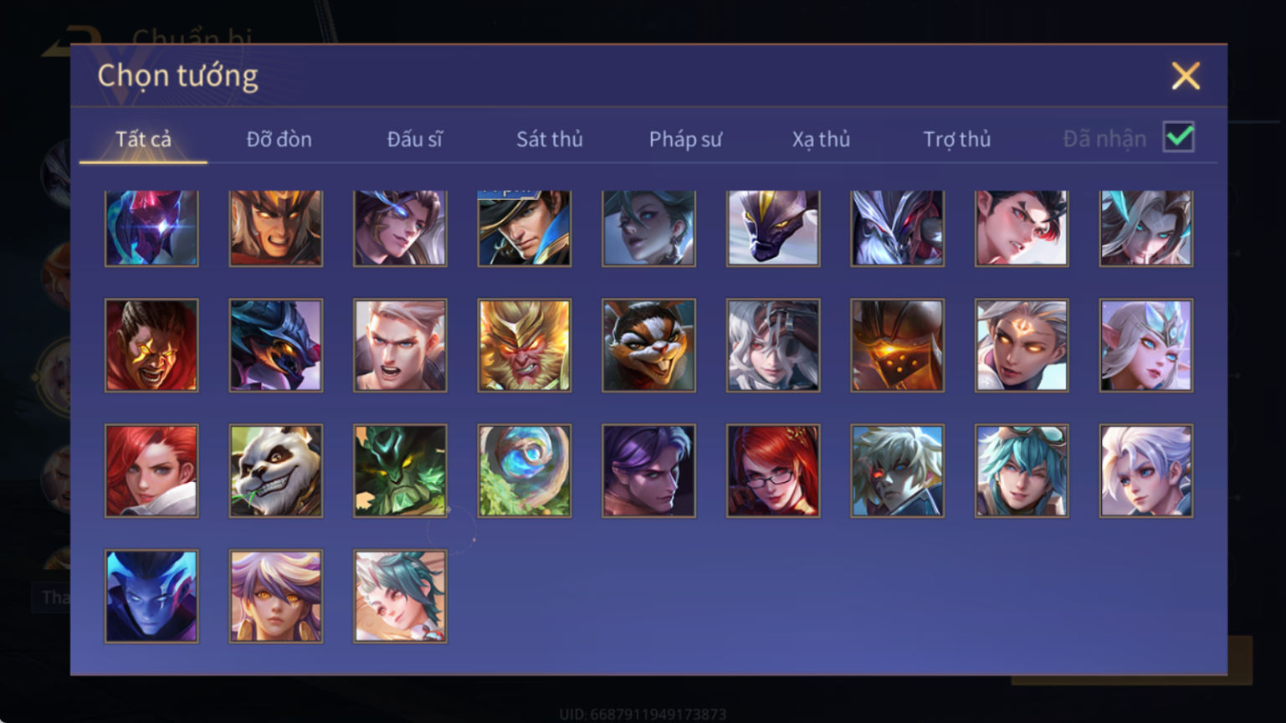The height and width of the screenshot is (723, 1286).
Task: Pick the raccoon-like furry hero portrait
Action: (648, 346)
